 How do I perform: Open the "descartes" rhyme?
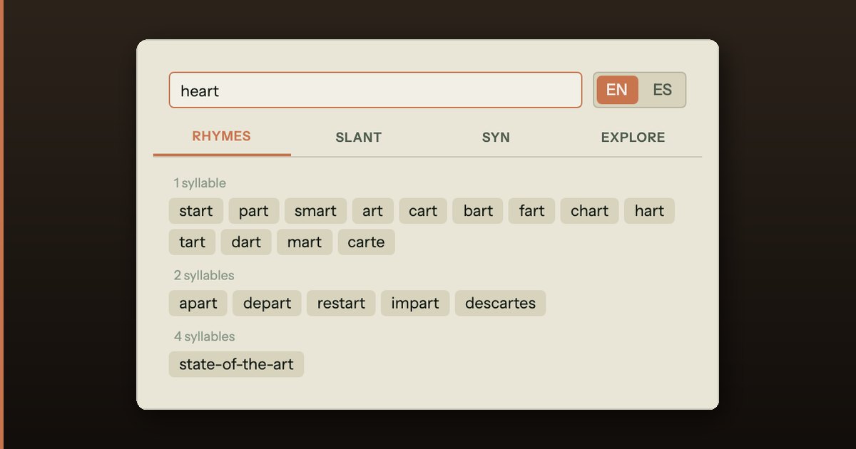500,304
